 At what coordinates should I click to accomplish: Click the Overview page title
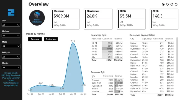coord(38,4)
